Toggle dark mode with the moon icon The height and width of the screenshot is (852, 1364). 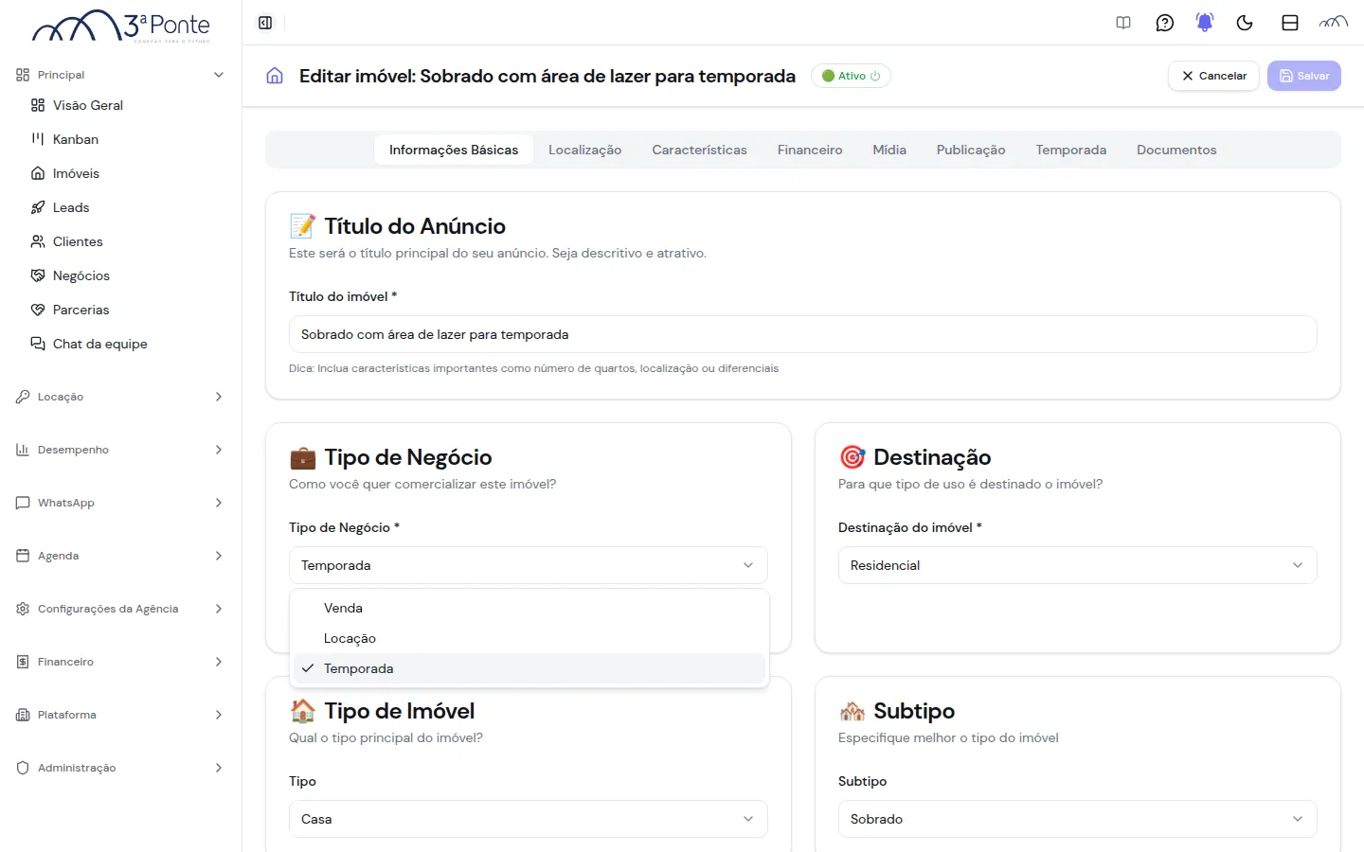click(1245, 23)
